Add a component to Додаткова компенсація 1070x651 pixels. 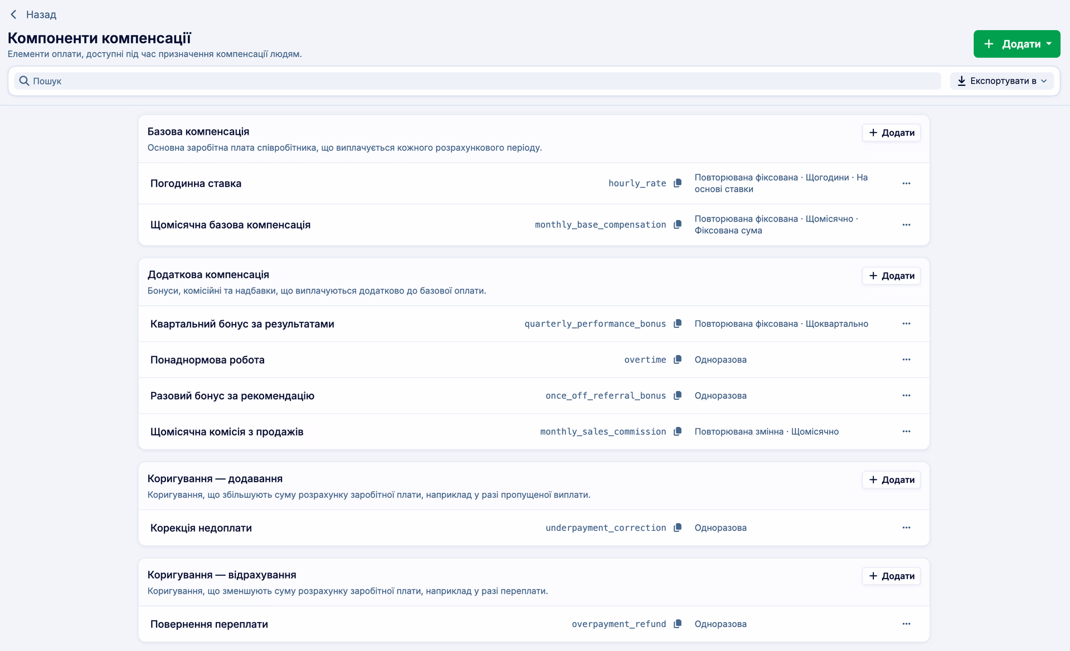[891, 276]
